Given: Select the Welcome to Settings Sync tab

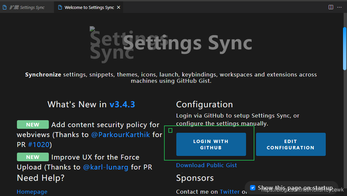Looking at the screenshot, I should pos(89,7).
